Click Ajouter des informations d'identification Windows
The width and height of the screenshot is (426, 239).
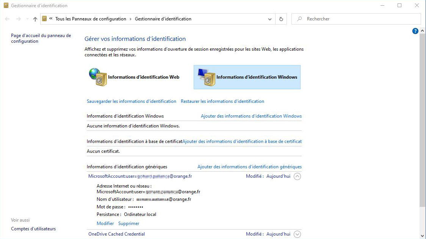click(251, 116)
